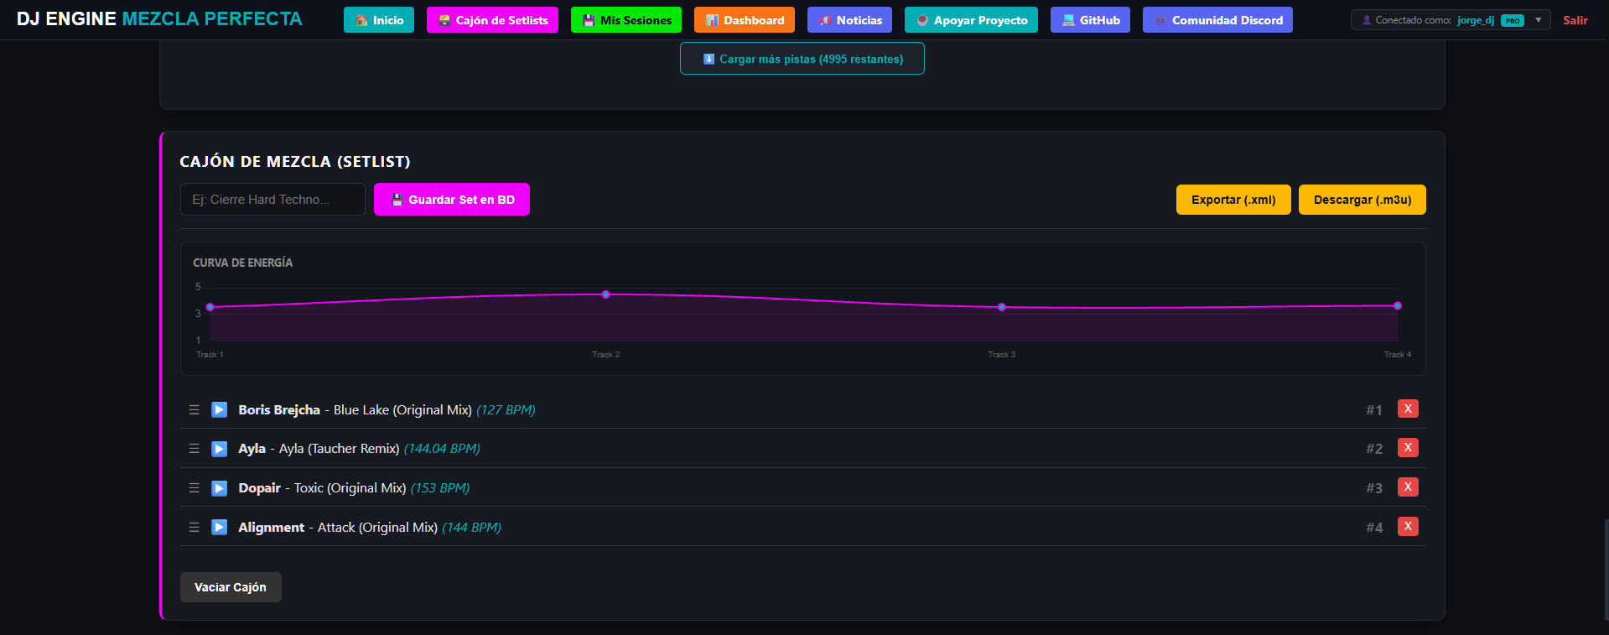Click the drag handle of the Ayla track
This screenshot has height=635, width=1609.
pos(194,449)
